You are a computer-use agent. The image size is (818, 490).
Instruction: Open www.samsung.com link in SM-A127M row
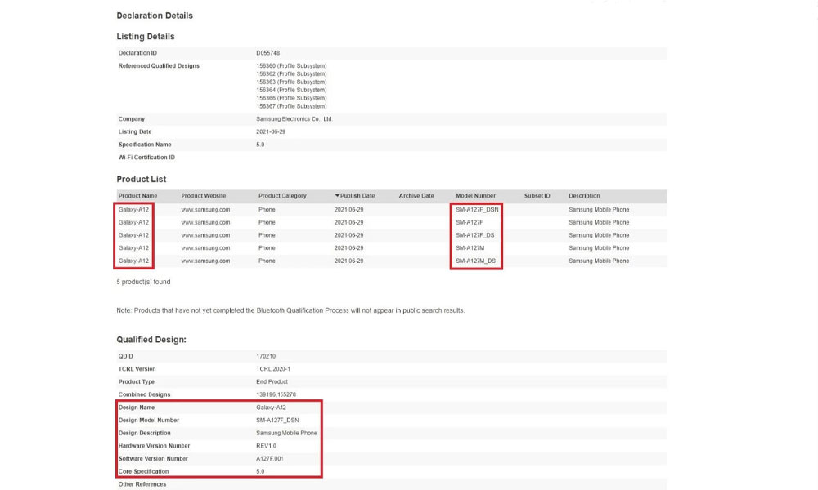205,248
